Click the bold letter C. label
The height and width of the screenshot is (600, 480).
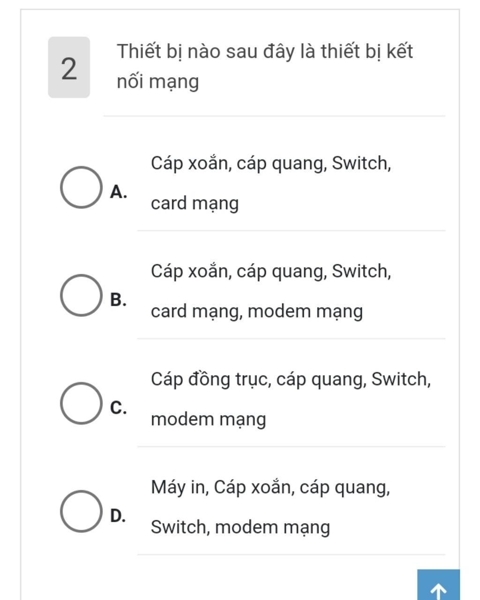119,408
